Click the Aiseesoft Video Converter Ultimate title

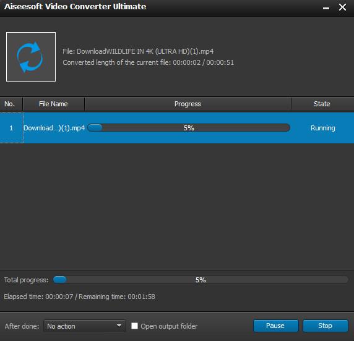[x=75, y=7]
